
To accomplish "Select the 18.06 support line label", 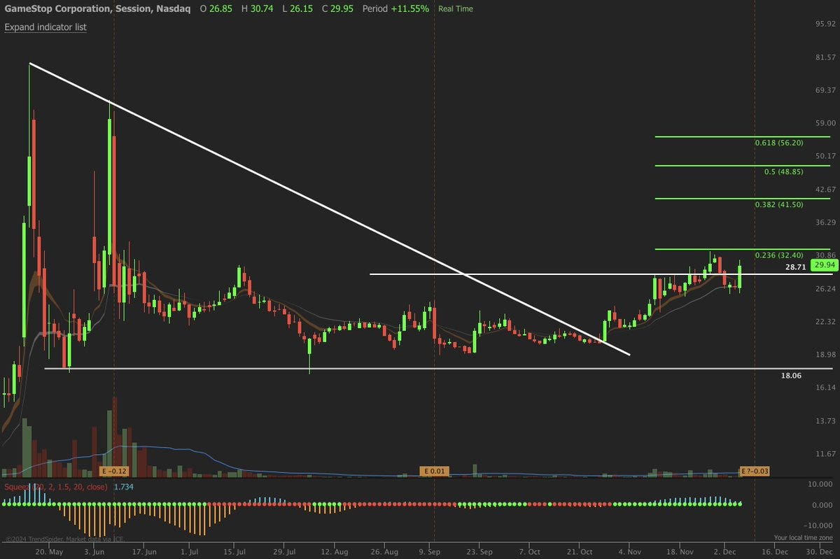I will (x=791, y=376).
